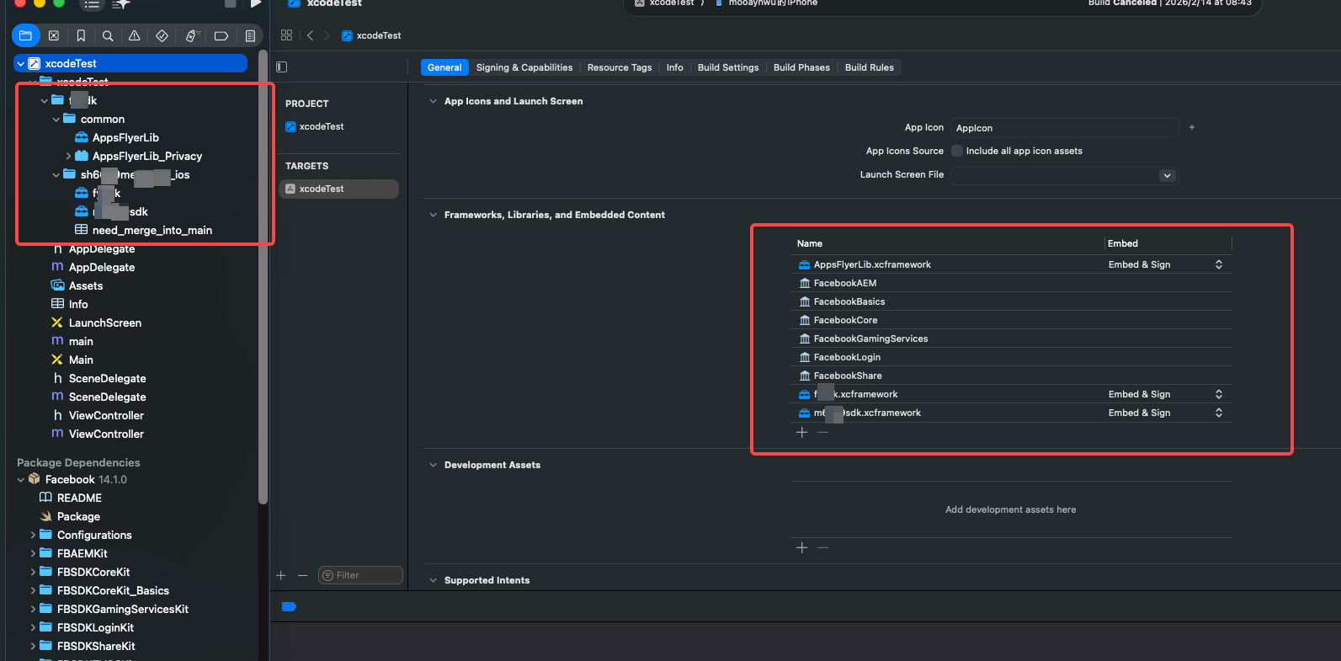The width and height of the screenshot is (1341, 661).
Task: Open the Project navigator folder icon
Action: 25,35
